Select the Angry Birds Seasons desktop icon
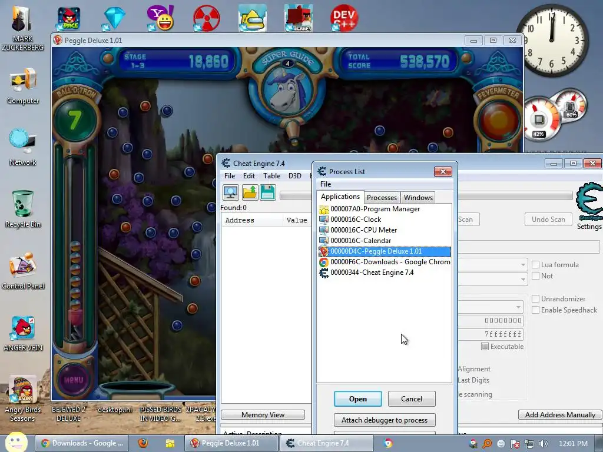This screenshot has height=452, width=603. point(23,400)
